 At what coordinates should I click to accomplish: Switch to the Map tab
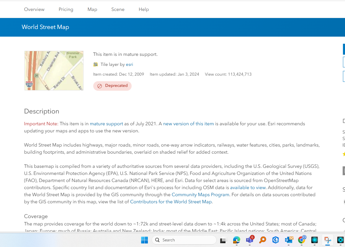click(x=92, y=9)
